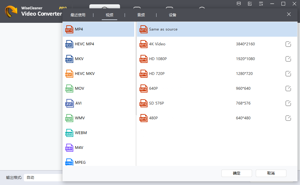Click the 960*640 resolution value
The height and width of the screenshot is (185, 300).
243,88
